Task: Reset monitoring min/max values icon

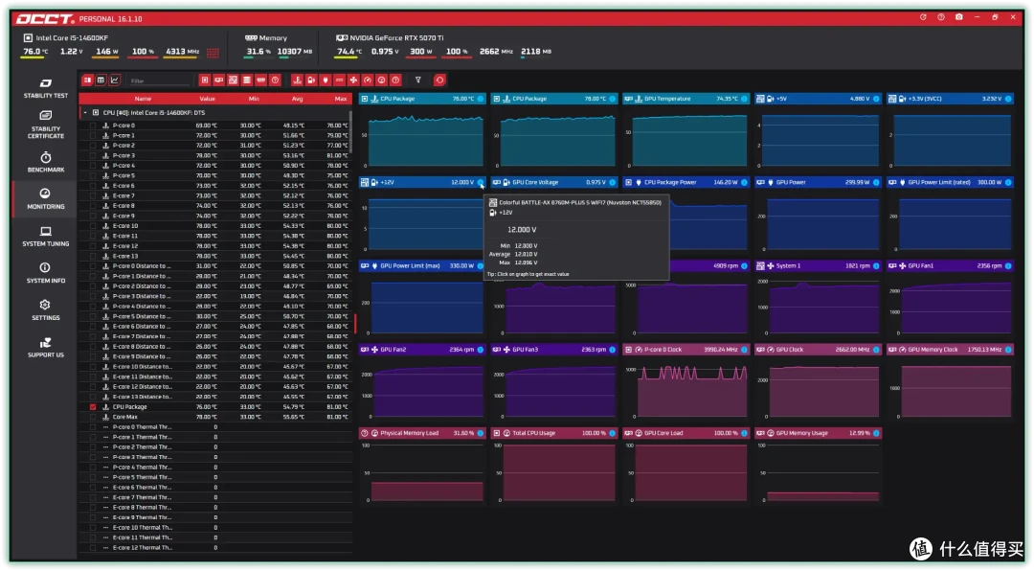Action: (x=439, y=80)
